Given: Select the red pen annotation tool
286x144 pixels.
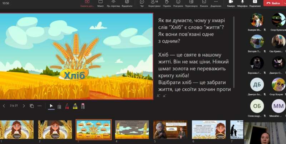Looking at the screenshot, I should point(67,106).
